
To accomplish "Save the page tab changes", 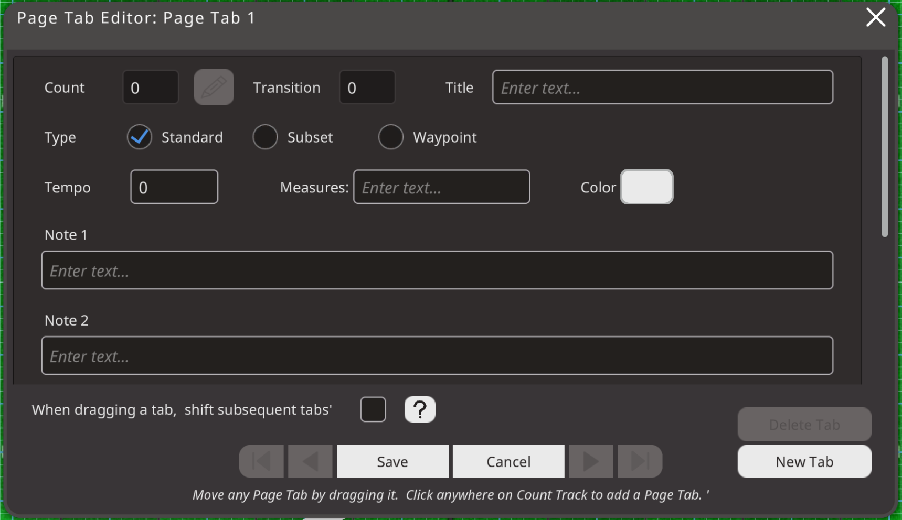I will click(x=392, y=461).
